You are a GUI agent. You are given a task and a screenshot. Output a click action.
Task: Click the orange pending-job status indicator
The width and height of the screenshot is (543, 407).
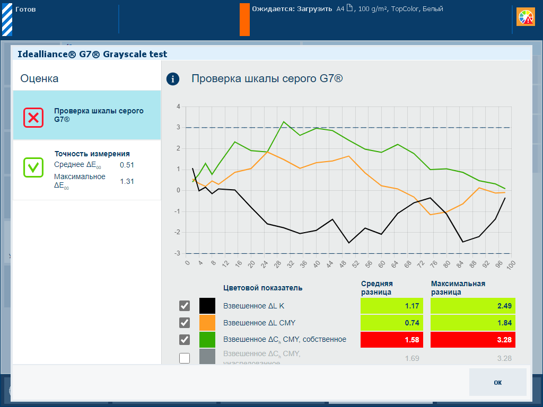pyautogui.click(x=244, y=20)
